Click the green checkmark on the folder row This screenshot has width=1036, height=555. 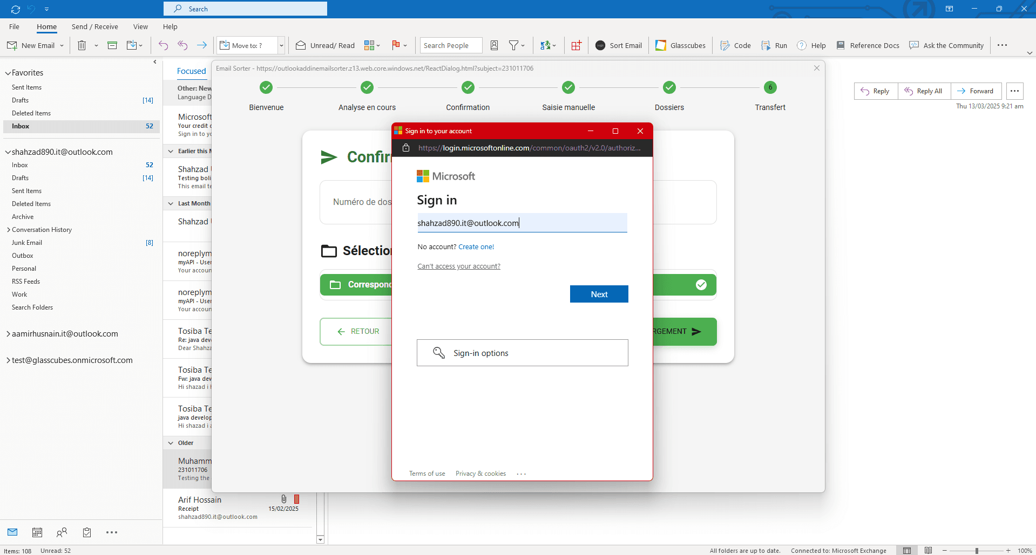701,285
